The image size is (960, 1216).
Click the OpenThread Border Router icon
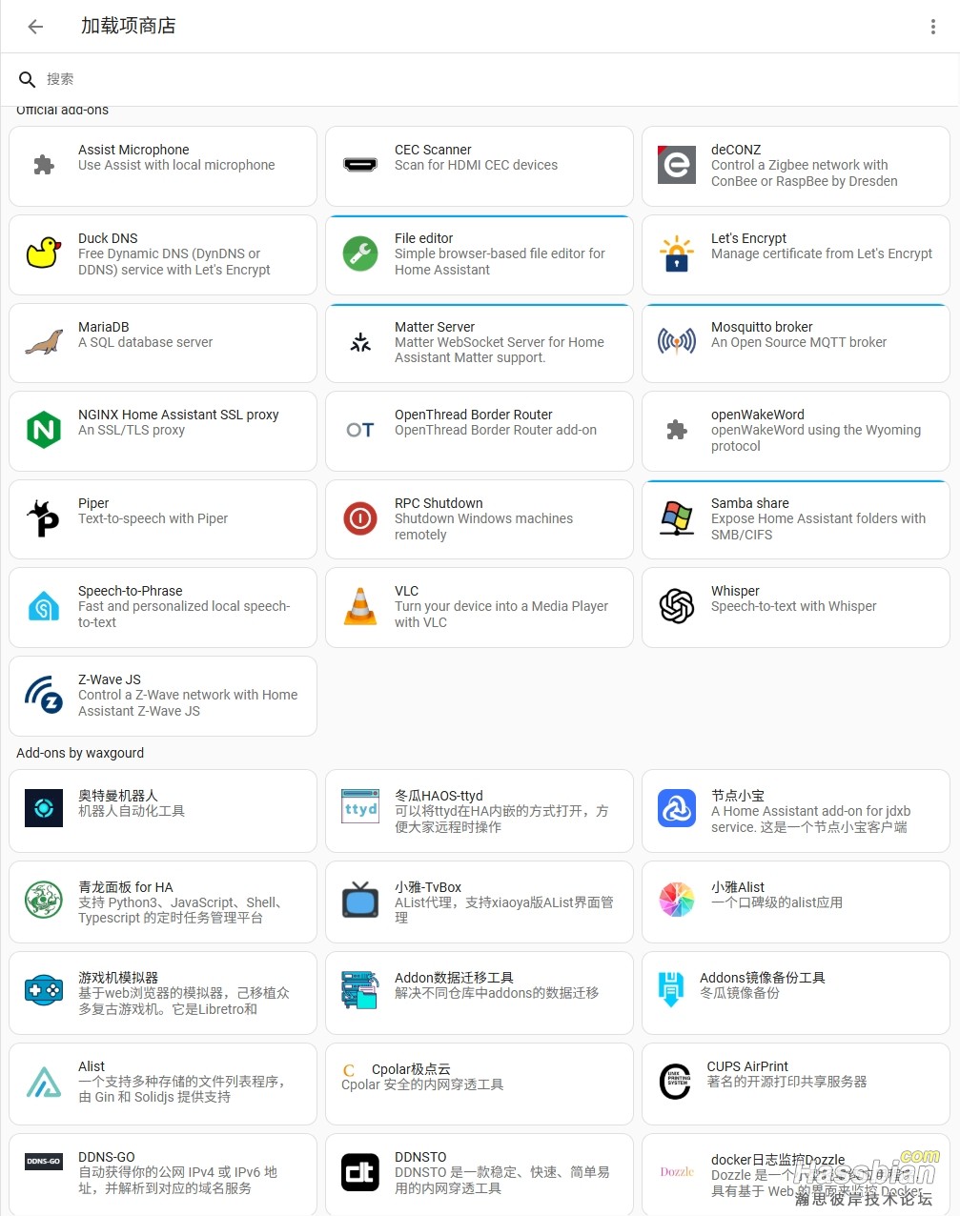click(360, 431)
